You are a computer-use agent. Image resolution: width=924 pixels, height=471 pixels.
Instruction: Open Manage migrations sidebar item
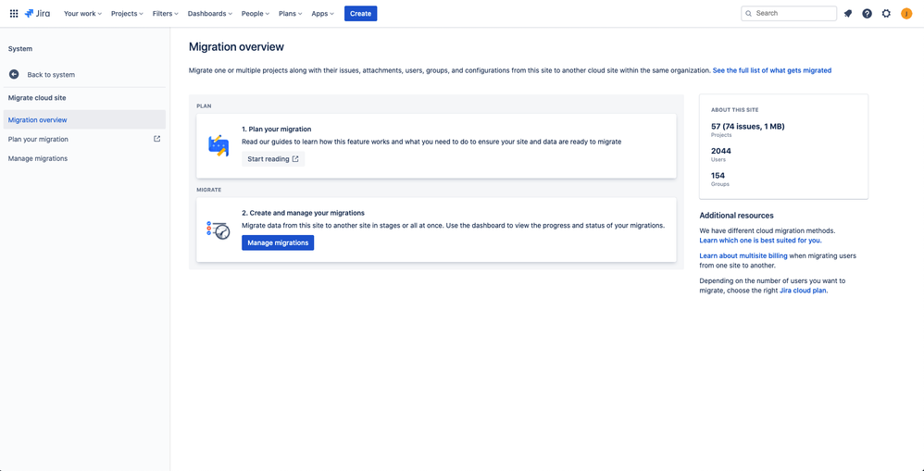click(84, 158)
